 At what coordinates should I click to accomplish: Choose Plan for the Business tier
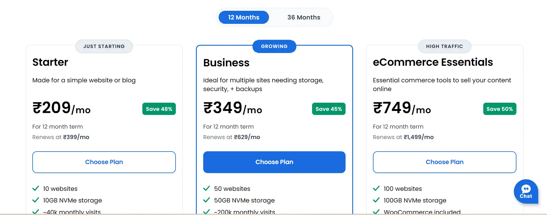(x=274, y=162)
